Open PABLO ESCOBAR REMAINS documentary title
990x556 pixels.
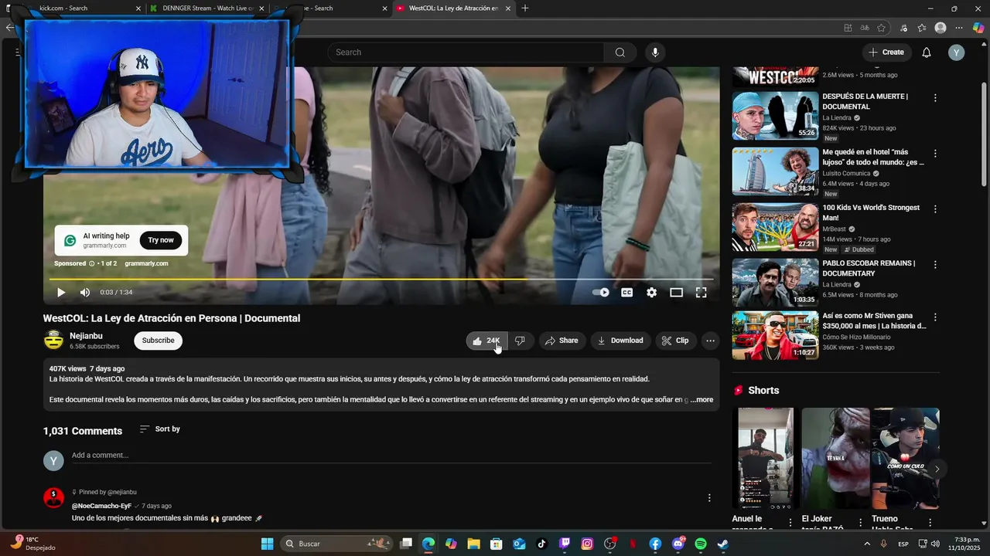[x=869, y=269]
